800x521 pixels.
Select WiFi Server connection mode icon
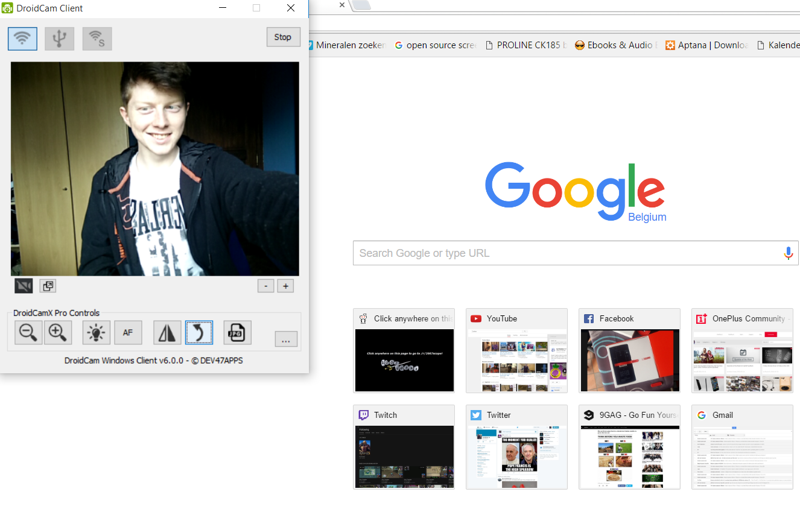coord(97,39)
